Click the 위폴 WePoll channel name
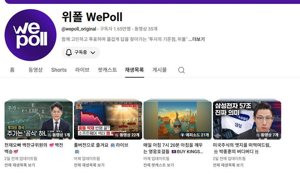 [x=92, y=17]
